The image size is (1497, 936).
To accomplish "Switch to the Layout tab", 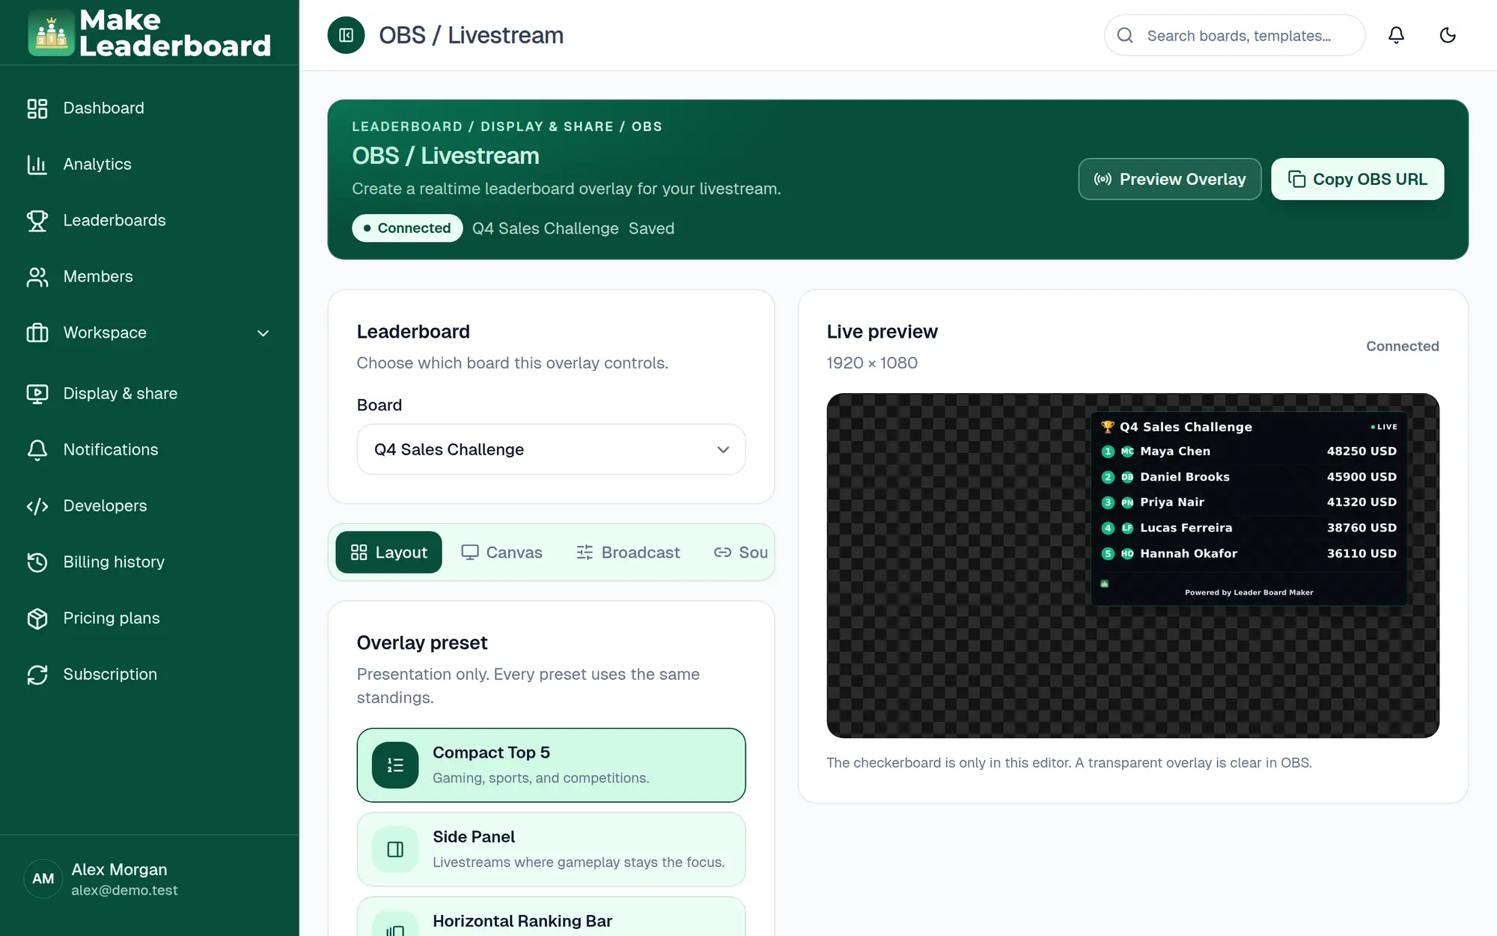I will (x=388, y=553).
